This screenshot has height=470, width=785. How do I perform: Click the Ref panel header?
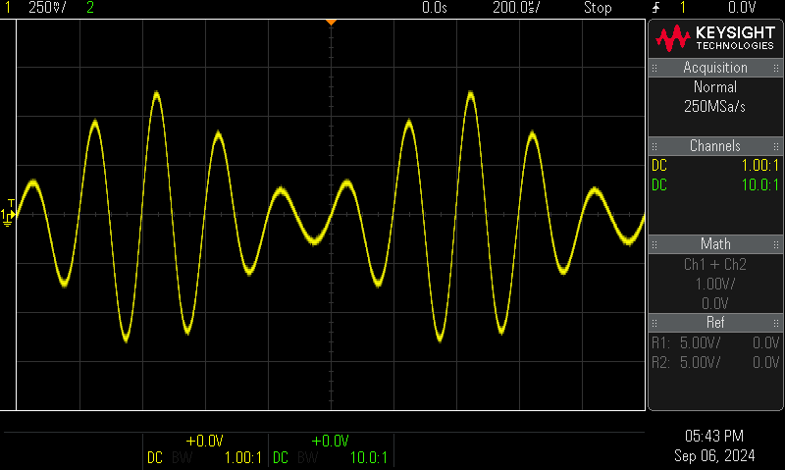tap(715, 322)
